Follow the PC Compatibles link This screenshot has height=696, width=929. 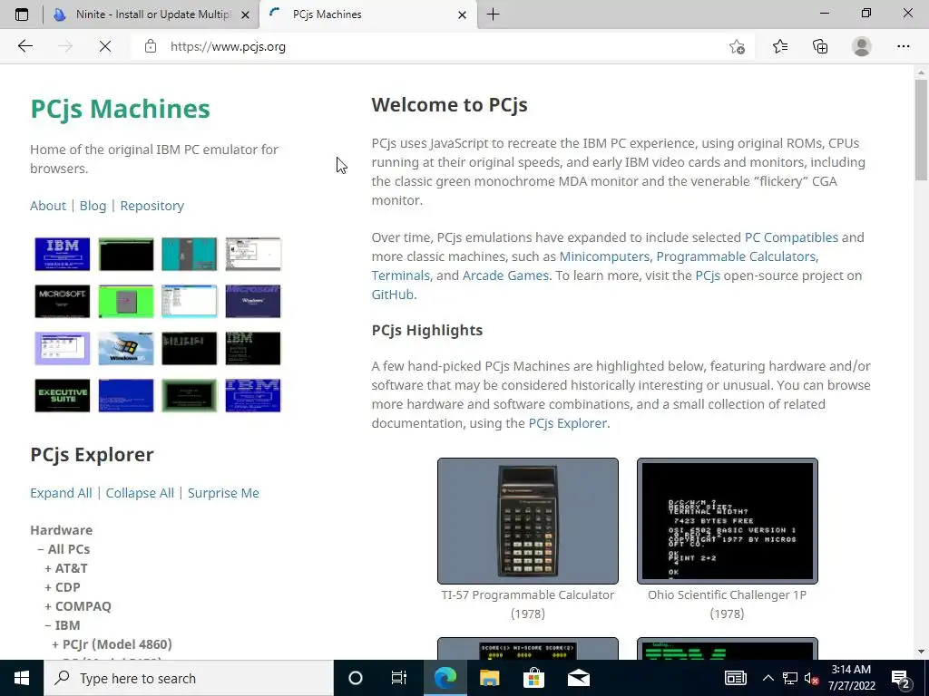(x=791, y=237)
